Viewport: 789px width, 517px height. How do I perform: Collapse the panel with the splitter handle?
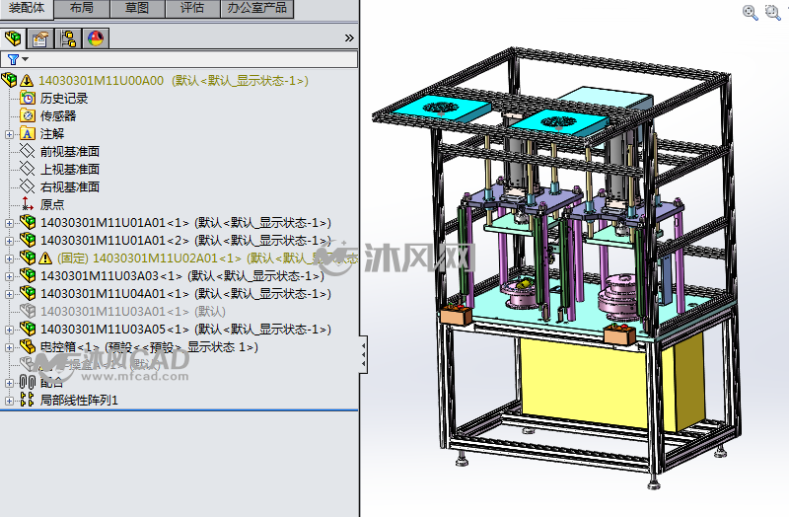pos(363,354)
